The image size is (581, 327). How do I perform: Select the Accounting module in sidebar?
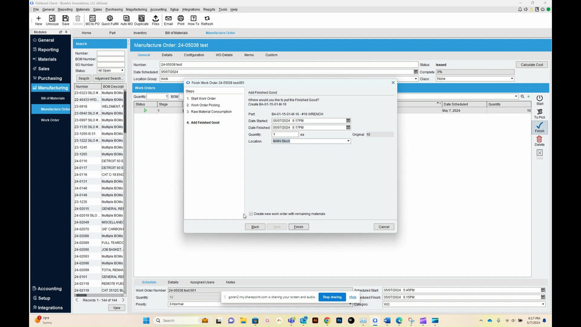pyautogui.click(x=49, y=288)
